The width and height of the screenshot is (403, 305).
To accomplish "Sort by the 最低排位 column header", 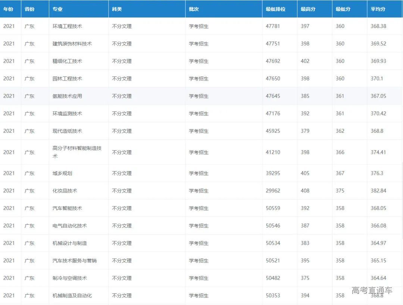I will pos(275,9).
